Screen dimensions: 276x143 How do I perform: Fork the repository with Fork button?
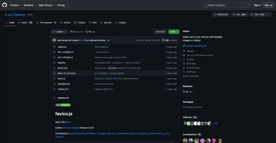click(x=240, y=15)
